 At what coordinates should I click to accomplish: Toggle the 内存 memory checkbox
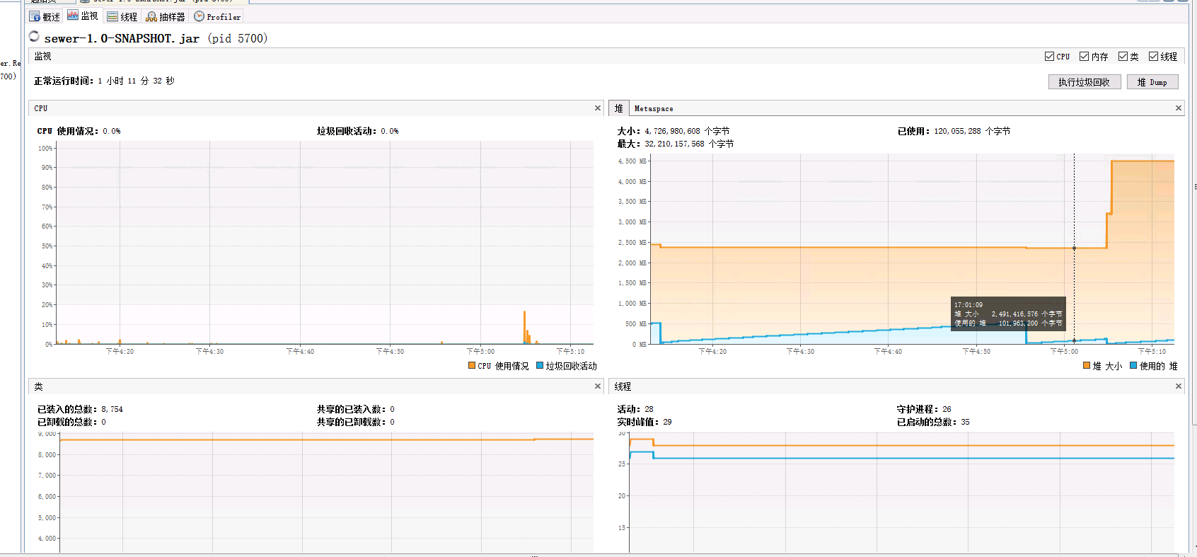(x=1085, y=57)
